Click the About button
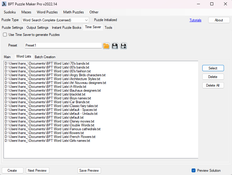Viewport: 232px width, 175px height. 219,20
